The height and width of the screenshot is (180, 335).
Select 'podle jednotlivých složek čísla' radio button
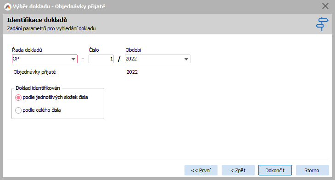pos(18,98)
